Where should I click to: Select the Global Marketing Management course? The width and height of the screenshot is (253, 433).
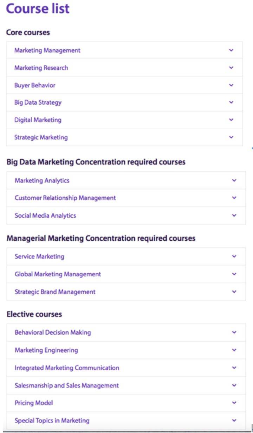pos(58,274)
